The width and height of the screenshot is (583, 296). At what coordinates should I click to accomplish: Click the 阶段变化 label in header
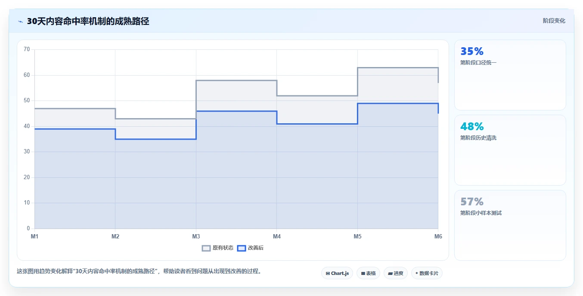coord(554,21)
